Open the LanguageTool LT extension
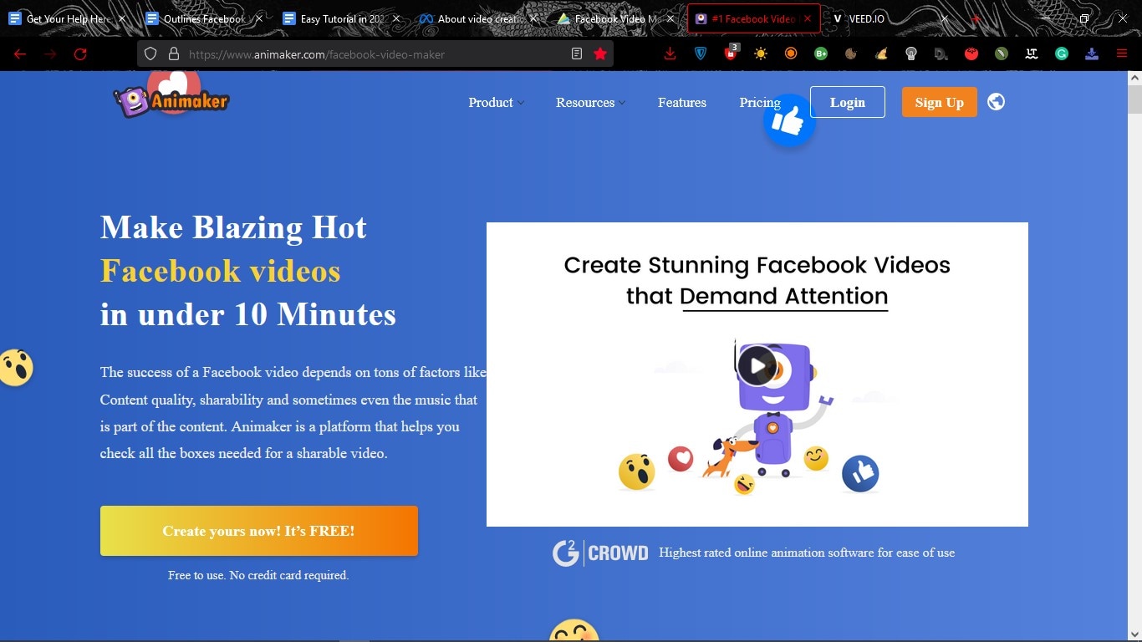This screenshot has width=1142, height=642. (x=1032, y=54)
